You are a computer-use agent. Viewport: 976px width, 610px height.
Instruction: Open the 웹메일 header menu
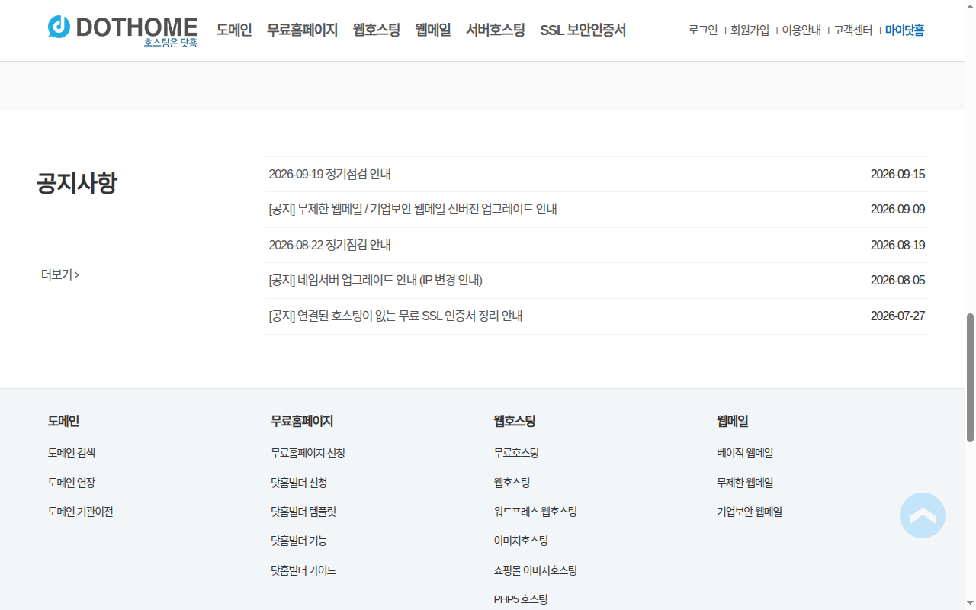tap(433, 30)
